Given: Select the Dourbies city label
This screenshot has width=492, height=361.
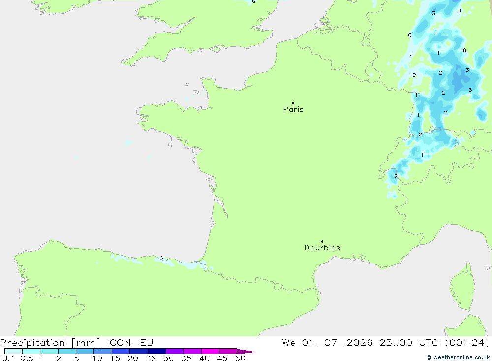Looking at the screenshot, I should [x=322, y=248].
